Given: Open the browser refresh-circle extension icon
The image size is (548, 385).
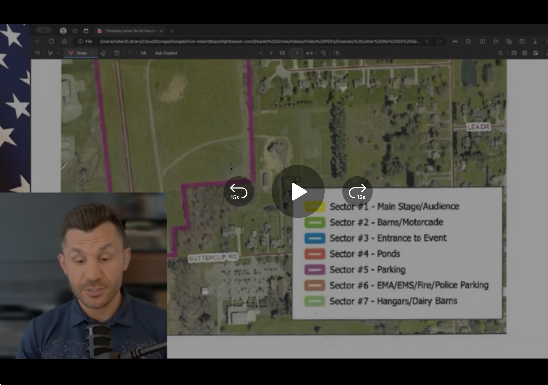Looking at the screenshot, I should coord(468,41).
